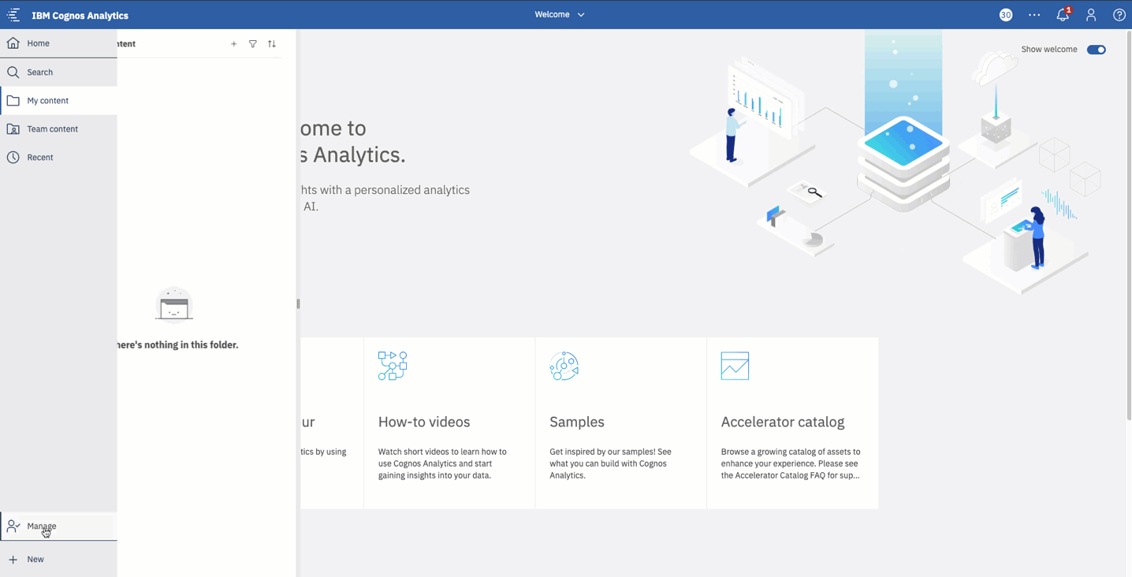Open Team content in the sidebar
Viewport: 1132px width, 577px height.
[58, 128]
